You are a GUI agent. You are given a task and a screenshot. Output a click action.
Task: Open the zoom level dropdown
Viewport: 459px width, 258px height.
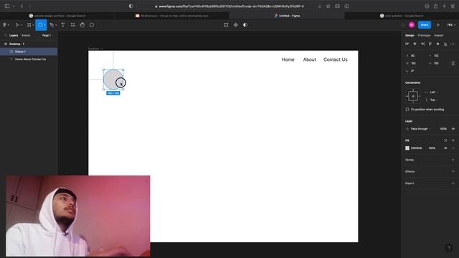coord(451,25)
